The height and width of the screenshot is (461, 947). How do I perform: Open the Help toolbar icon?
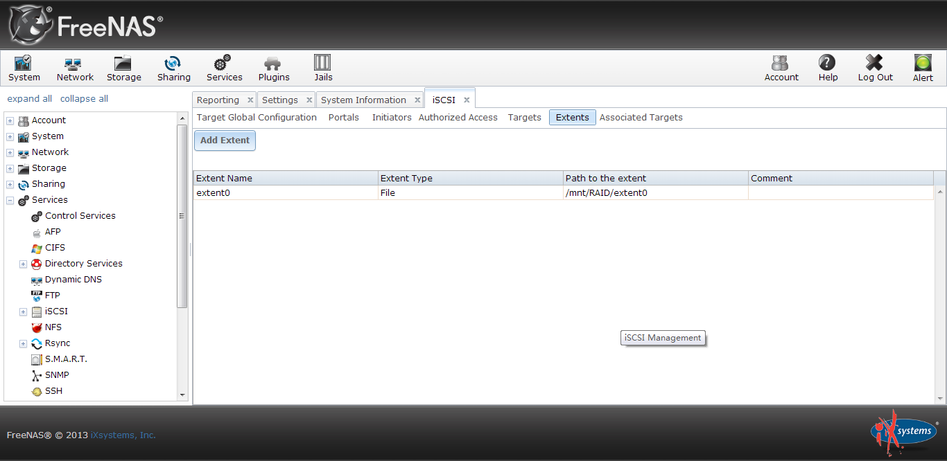(x=828, y=69)
